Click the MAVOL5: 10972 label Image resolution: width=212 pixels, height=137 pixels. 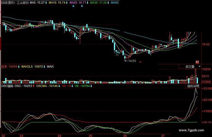pos(32,67)
